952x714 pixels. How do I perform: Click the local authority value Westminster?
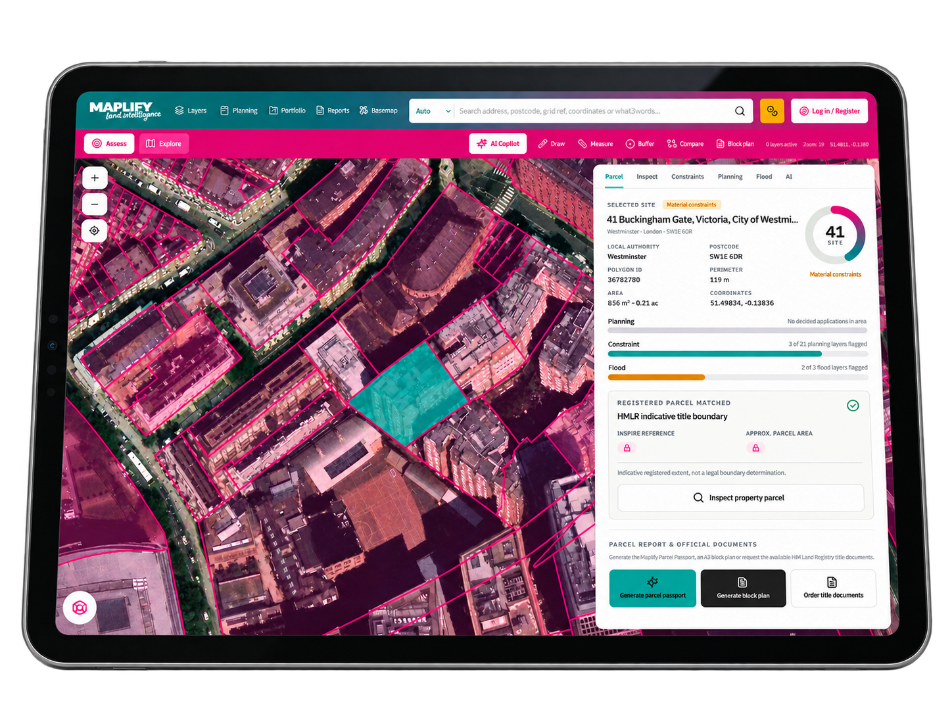pos(627,256)
